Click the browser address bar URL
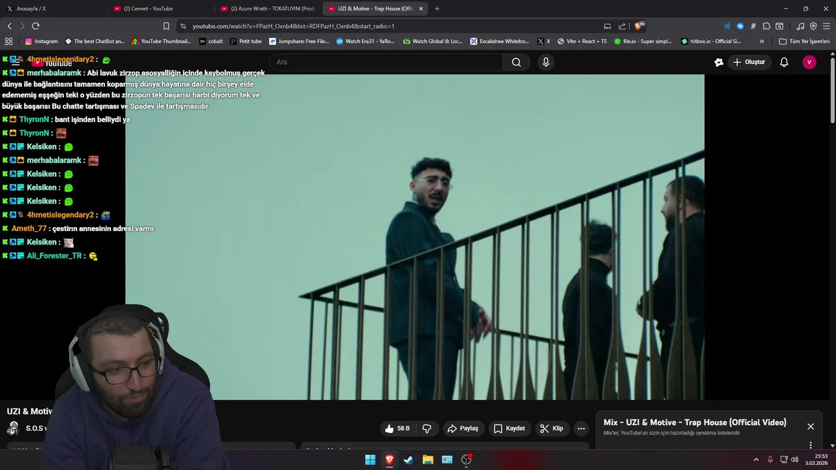 (x=293, y=26)
